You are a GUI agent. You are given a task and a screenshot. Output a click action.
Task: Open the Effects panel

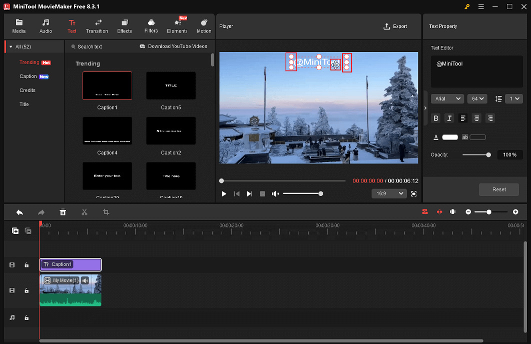124,26
